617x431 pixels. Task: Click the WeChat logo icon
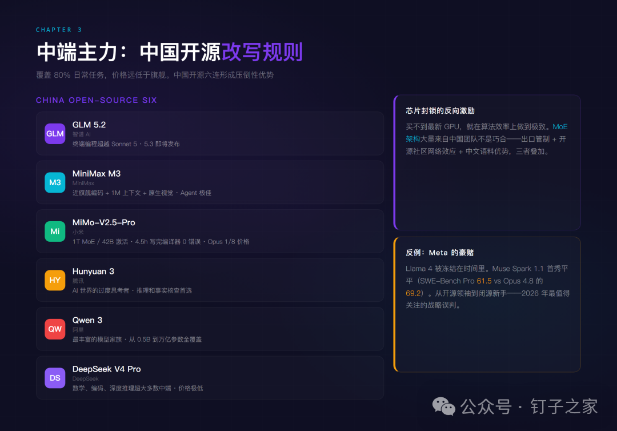pos(443,406)
